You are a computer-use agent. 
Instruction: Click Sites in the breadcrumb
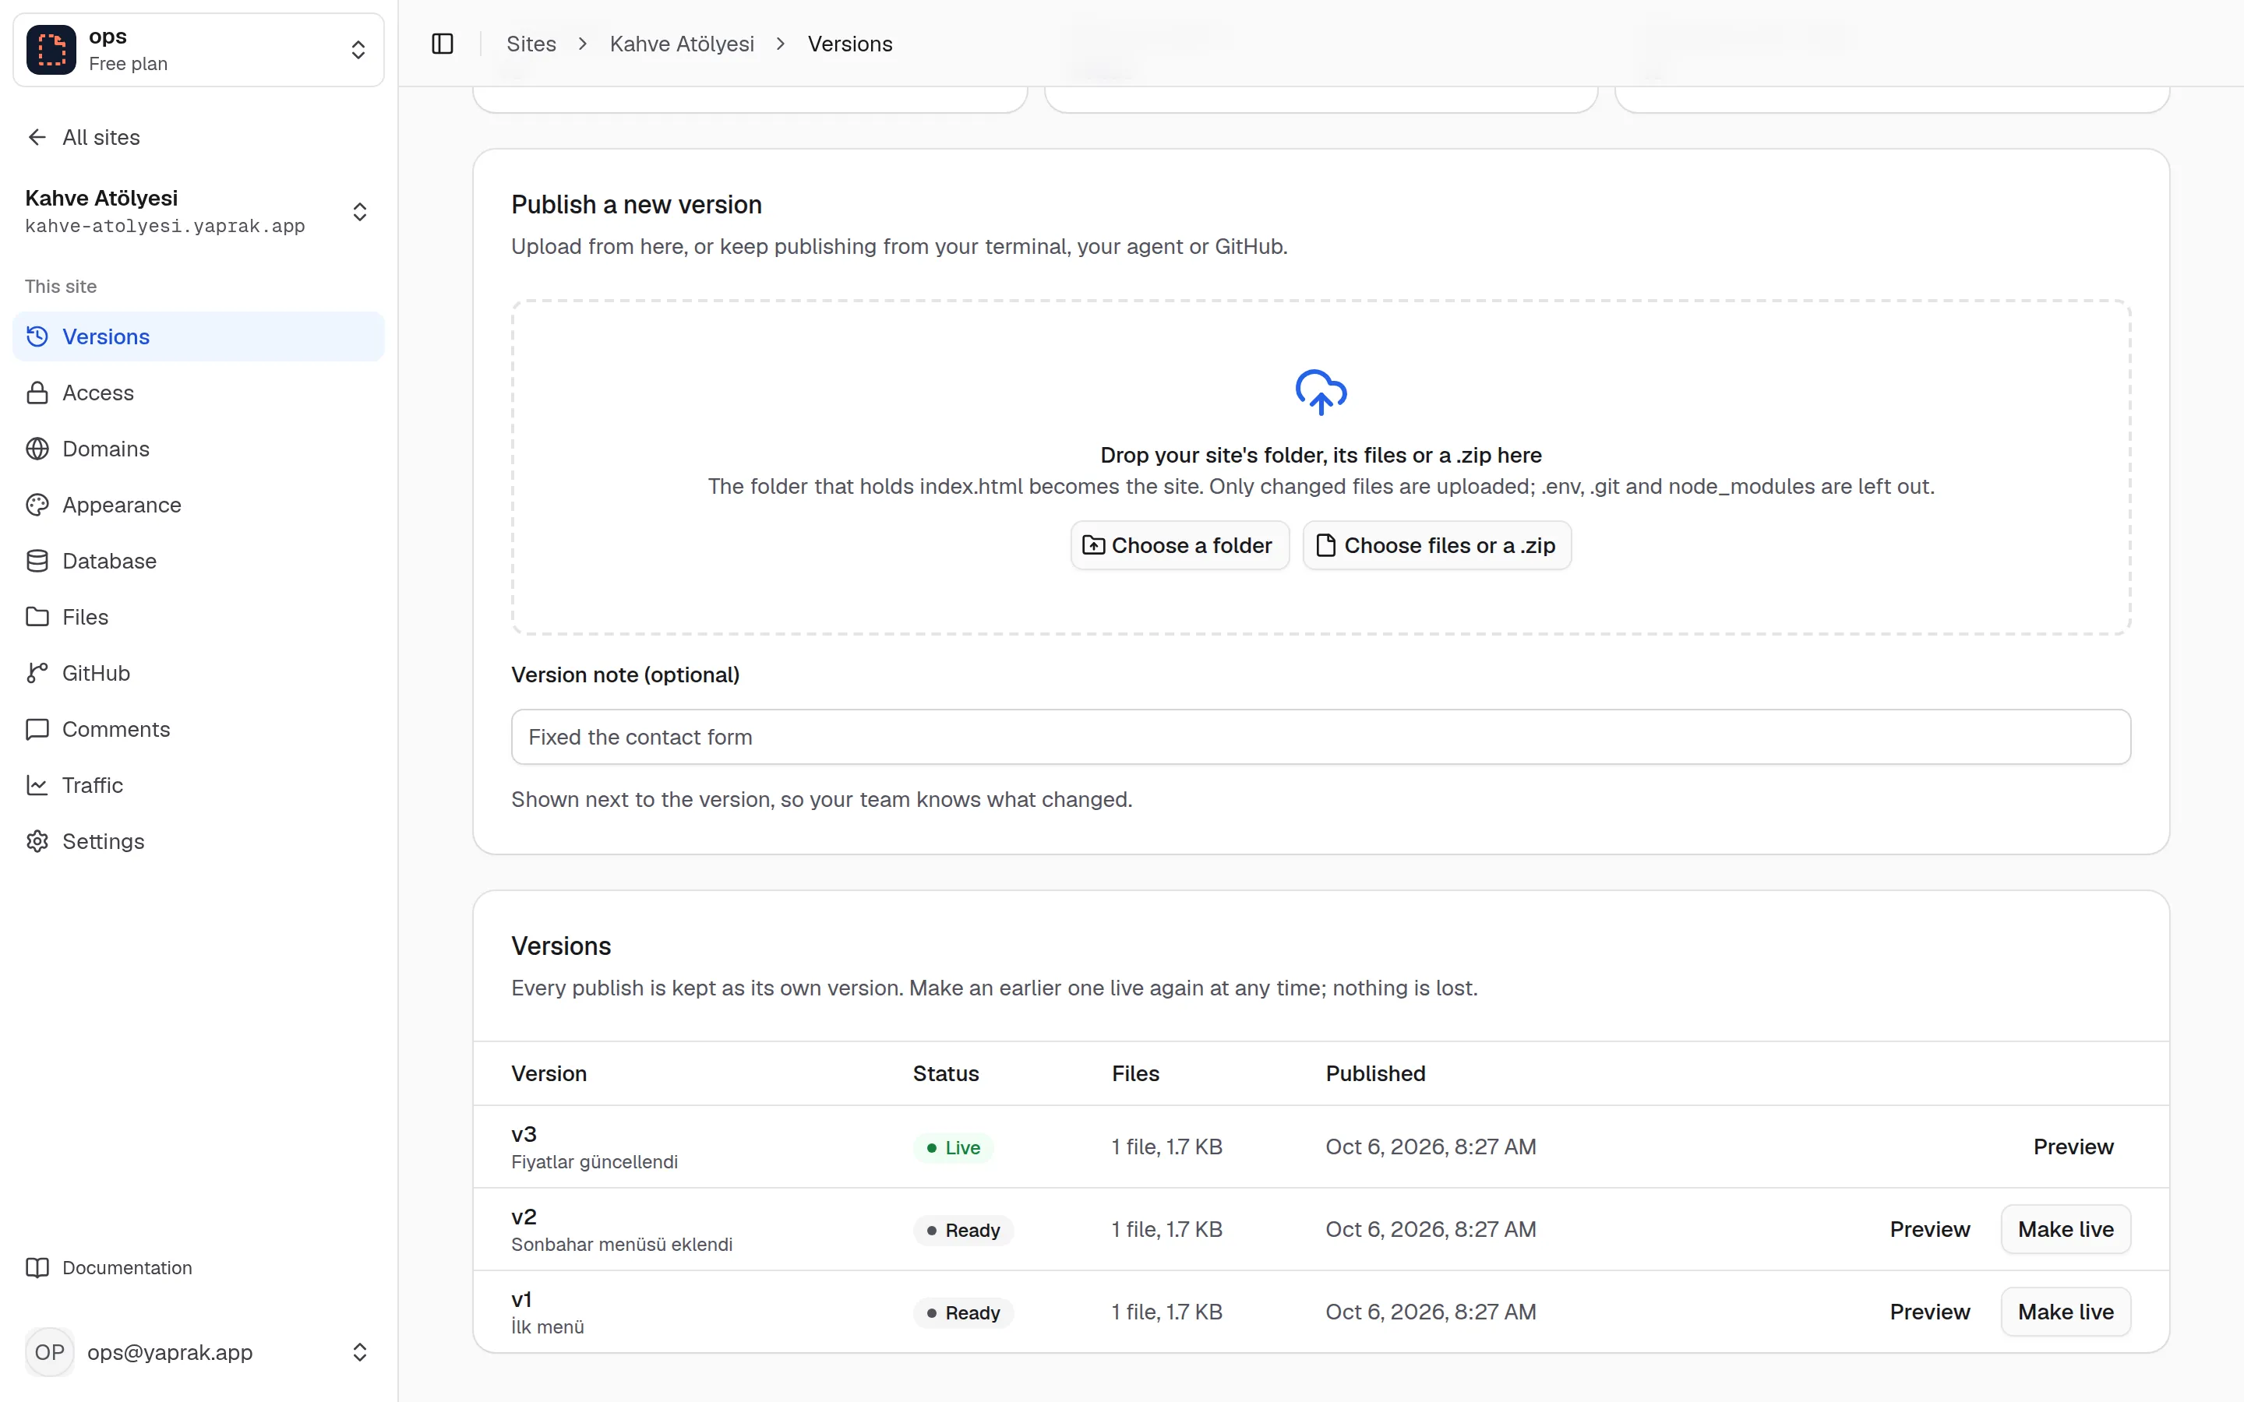click(531, 44)
